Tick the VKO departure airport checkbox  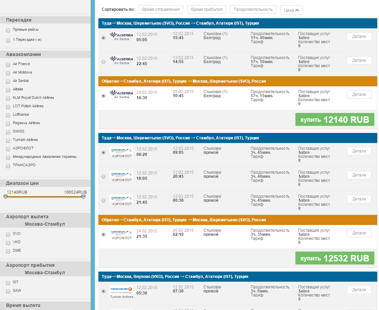8,243
